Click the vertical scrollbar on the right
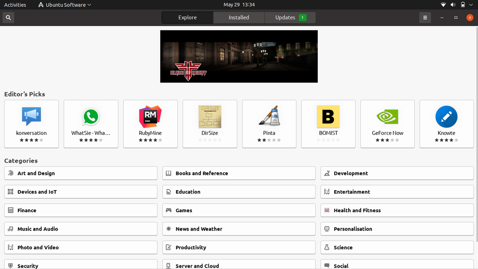The height and width of the screenshot is (269, 478). coord(477,134)
